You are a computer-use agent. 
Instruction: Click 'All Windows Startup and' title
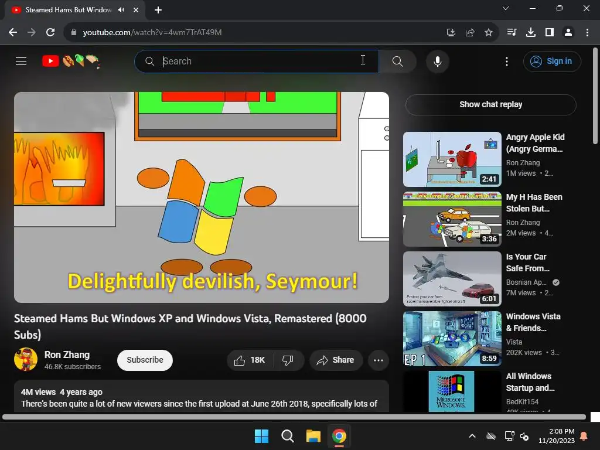(530, 382)
